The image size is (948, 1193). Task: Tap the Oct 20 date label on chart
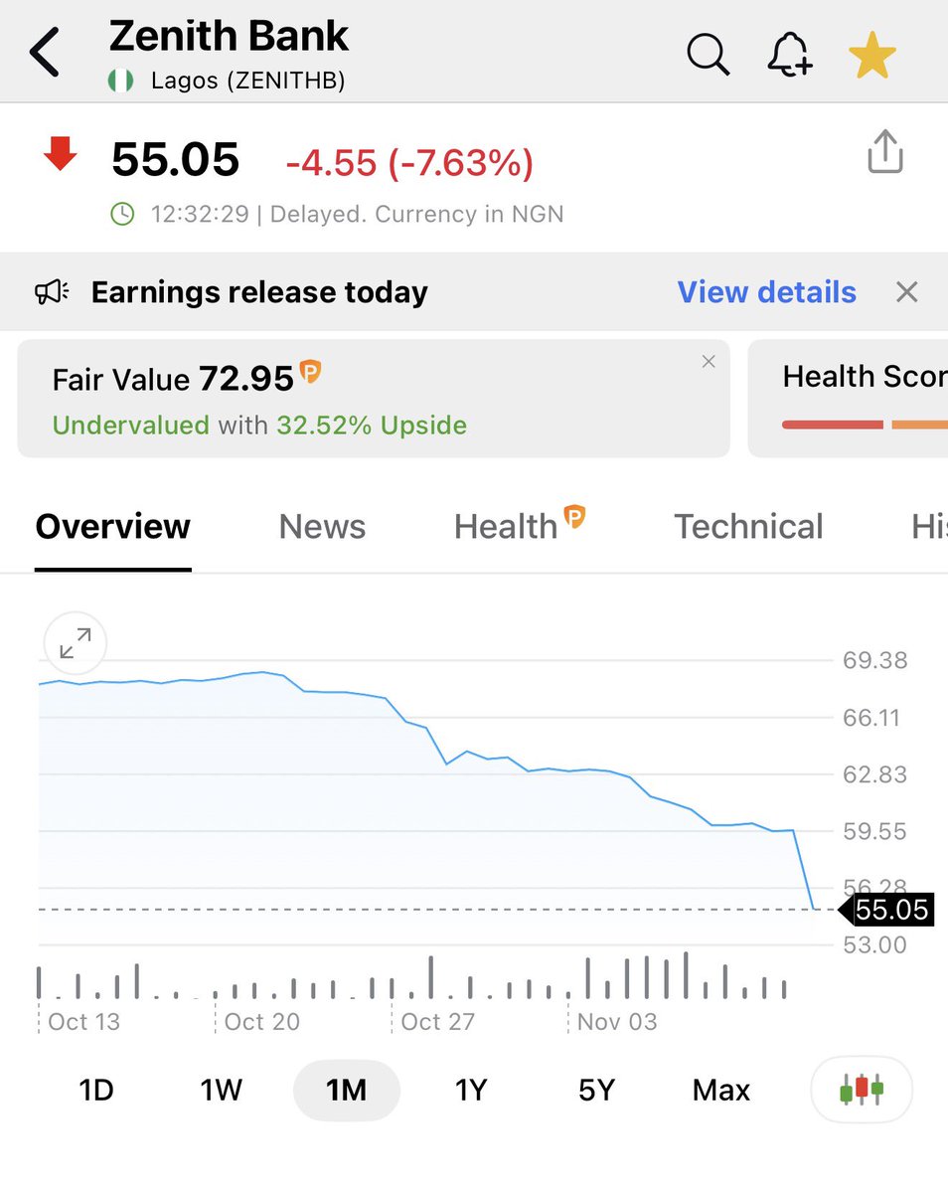click(x=261, y=1022)
